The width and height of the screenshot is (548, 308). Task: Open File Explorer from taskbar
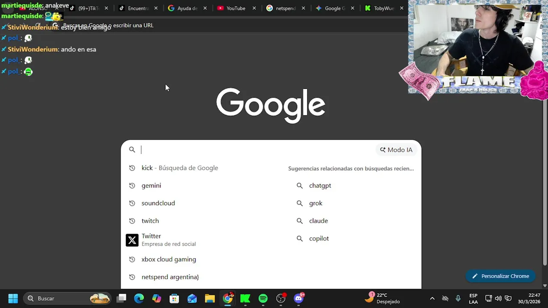pos(209,298)
